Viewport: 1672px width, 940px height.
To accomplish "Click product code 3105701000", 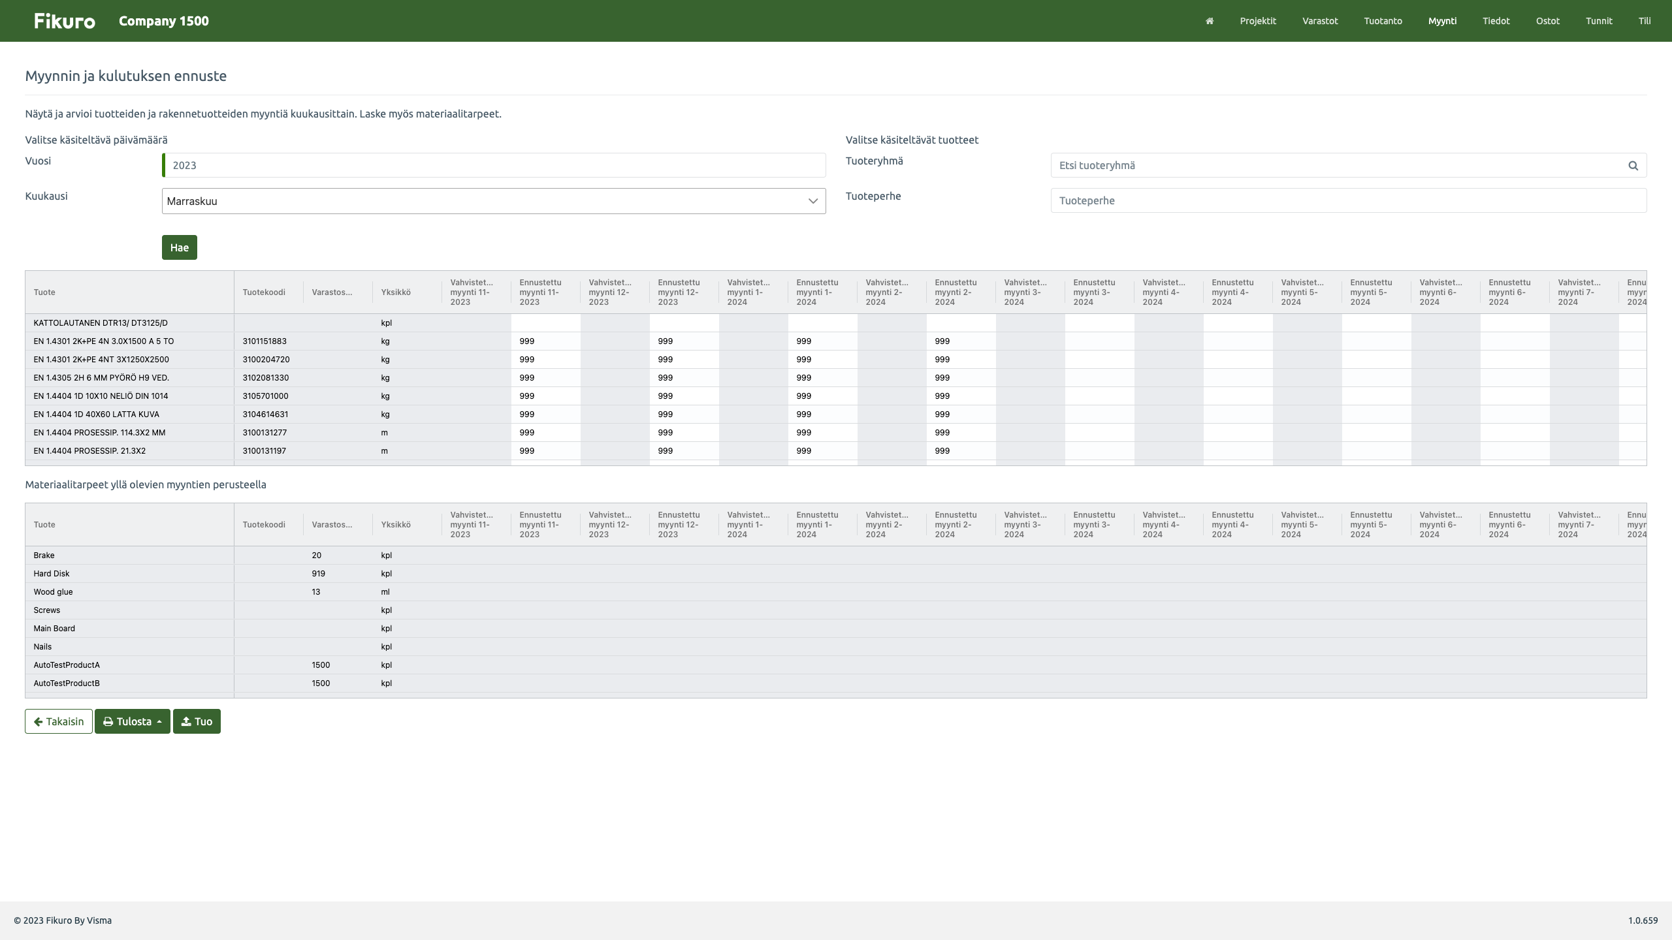I will click(x=265, y=396).
